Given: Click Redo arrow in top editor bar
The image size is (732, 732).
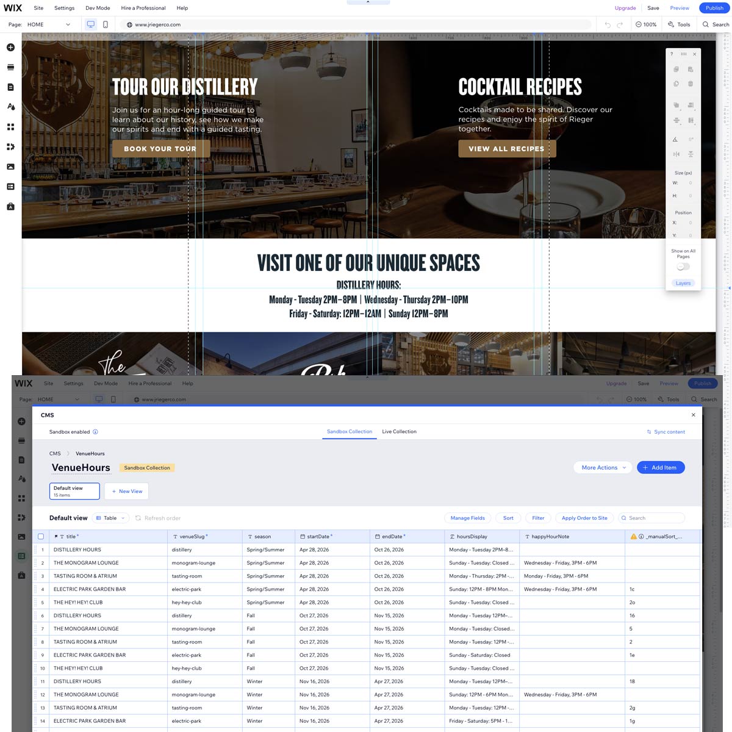Looking at the screenshot, I should tap(620, 25).
